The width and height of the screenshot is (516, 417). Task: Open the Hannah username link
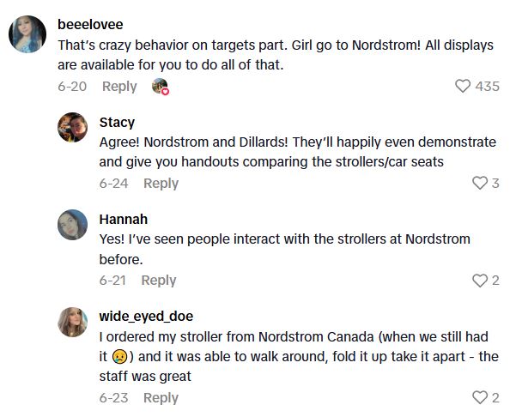pos(123,219)
